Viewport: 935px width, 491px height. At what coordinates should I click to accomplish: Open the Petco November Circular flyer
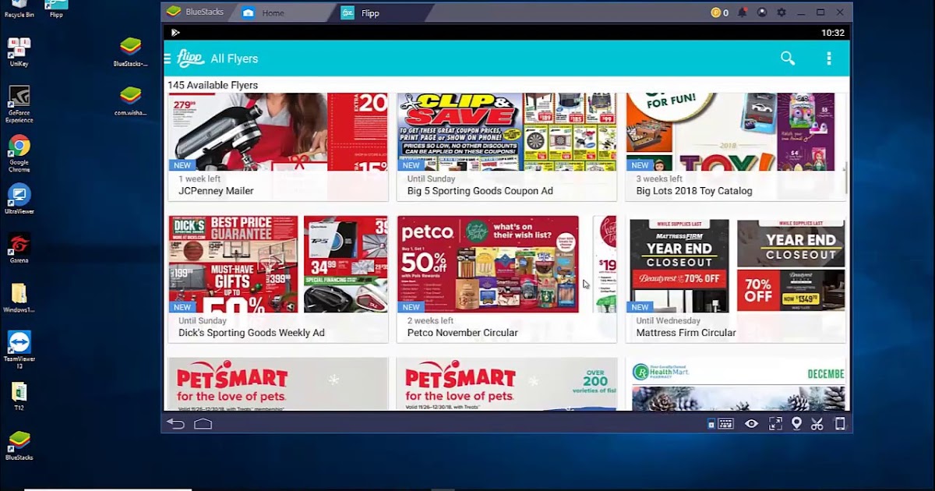click(x=506, y=279)
